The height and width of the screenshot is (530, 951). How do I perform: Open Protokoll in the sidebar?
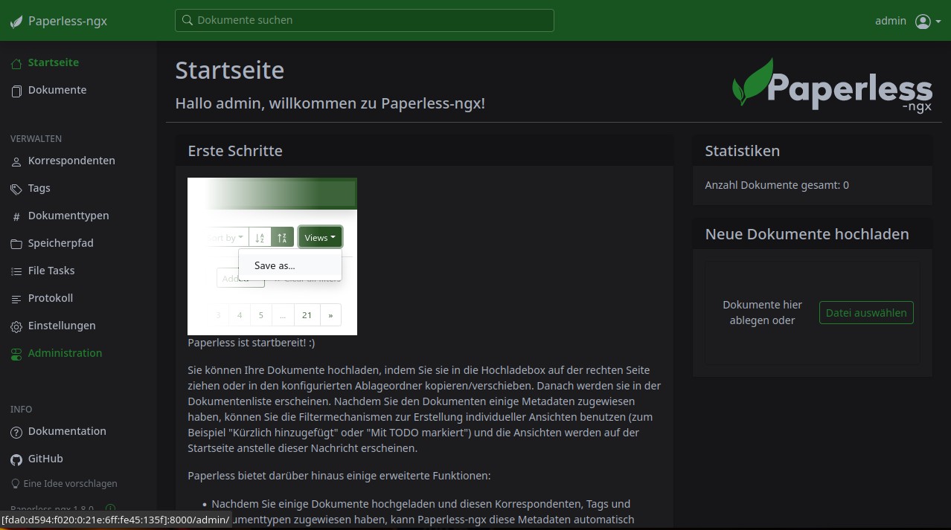[x=51, y=299]
